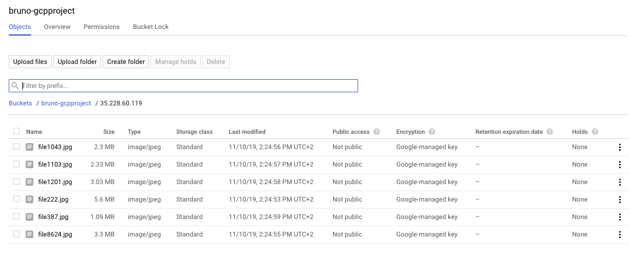Click the help icon next to Encryption
The width and height of the screenshot is (630, 260).
(x=432, y=132)
